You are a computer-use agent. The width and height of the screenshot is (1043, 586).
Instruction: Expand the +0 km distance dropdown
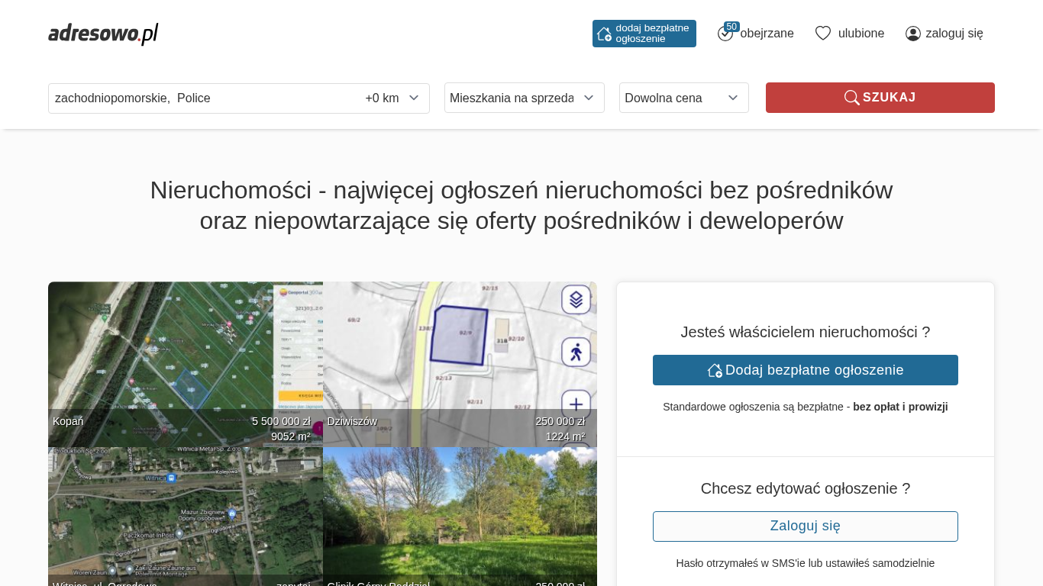coord(392,98)
